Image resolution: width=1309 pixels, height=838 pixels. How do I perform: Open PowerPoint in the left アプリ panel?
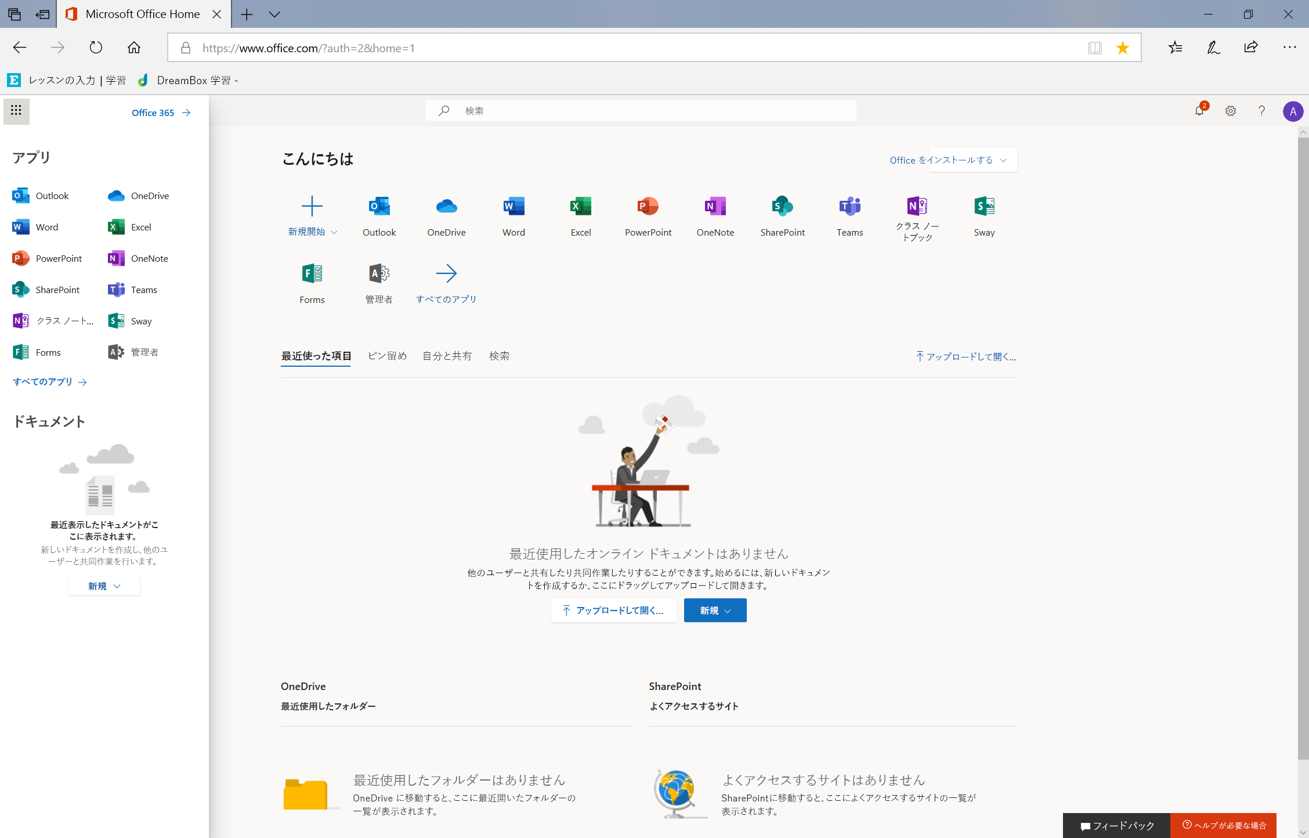coord(47,258)
